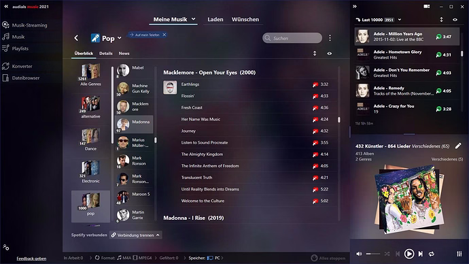469x264 pixels.
Task: Click the track list scrollbar
Action: pos(339,120)
